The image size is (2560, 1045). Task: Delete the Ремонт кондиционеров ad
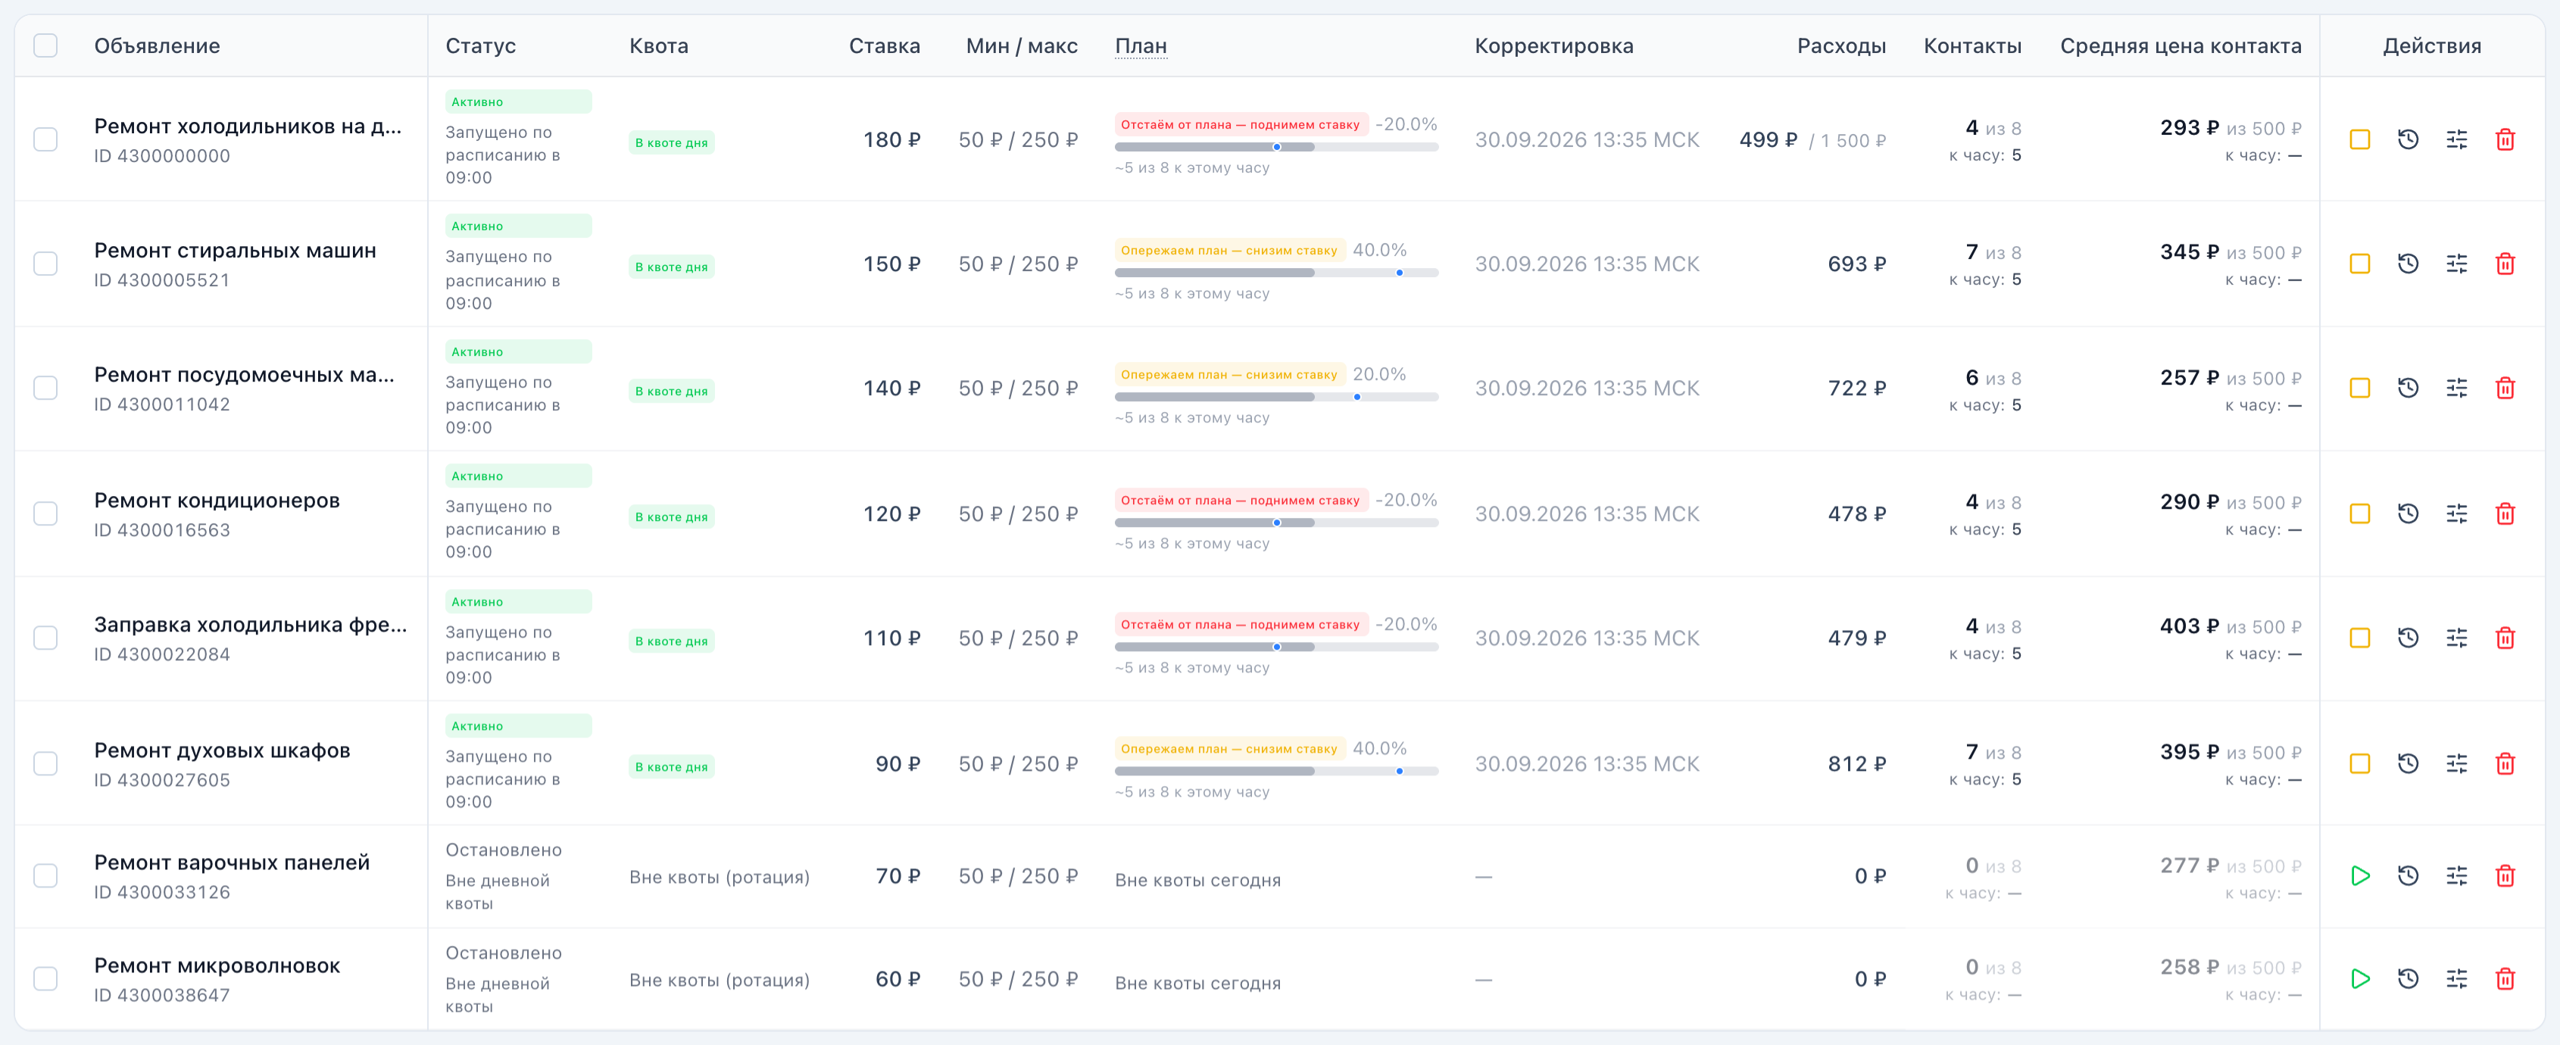2505,513
